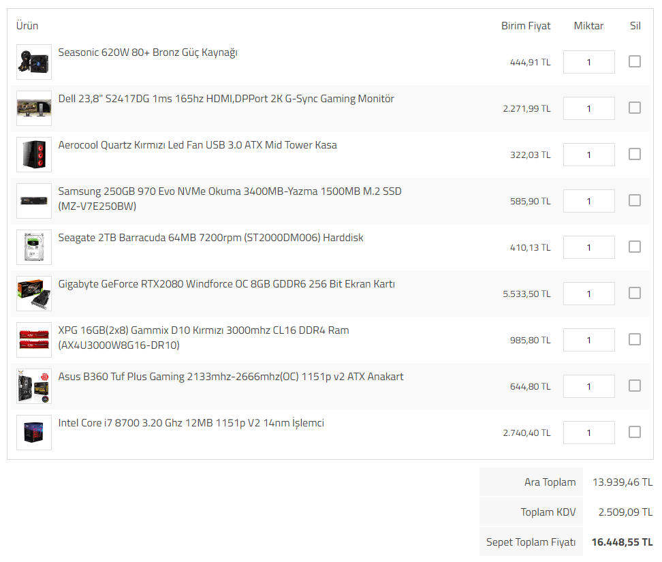Select the 985,80 TL price

531,341
